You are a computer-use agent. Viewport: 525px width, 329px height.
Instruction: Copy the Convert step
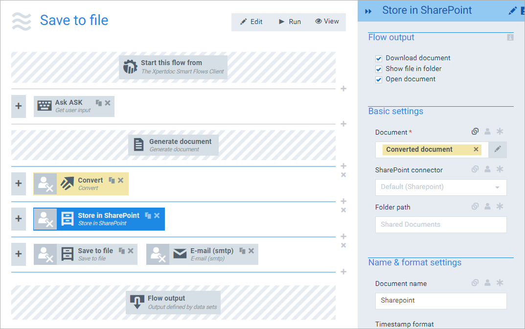pyautogui.click(x=112, y=180)
